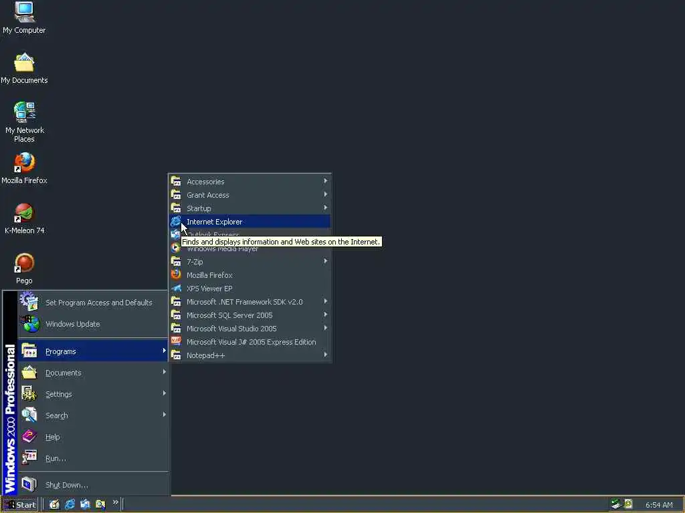This screenshot has height=513, width=685.
Task: Click the 6:54 AM taskbar clock
Action: click(x=659, y=505)
